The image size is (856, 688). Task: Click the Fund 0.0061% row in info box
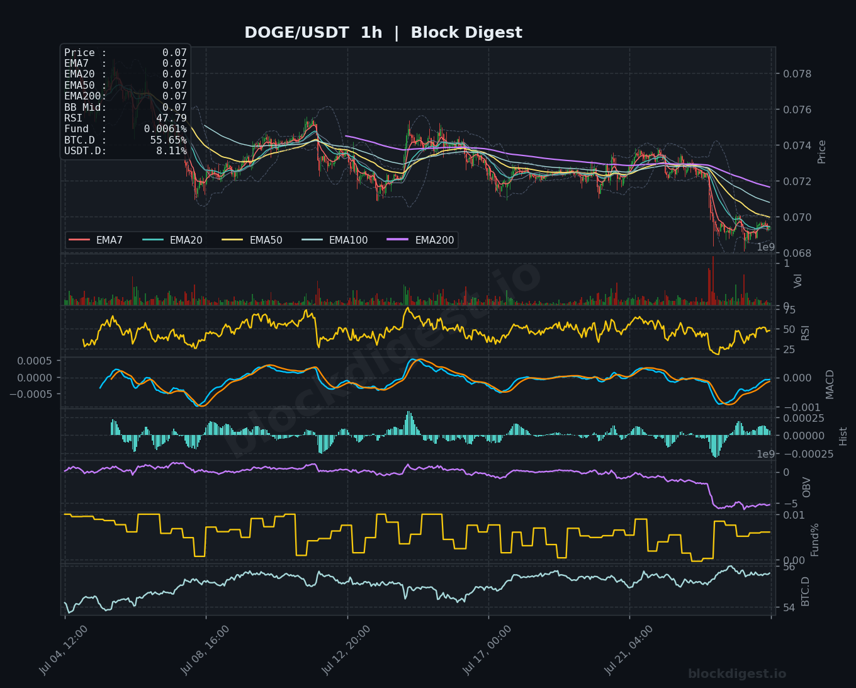click(125, 129)
